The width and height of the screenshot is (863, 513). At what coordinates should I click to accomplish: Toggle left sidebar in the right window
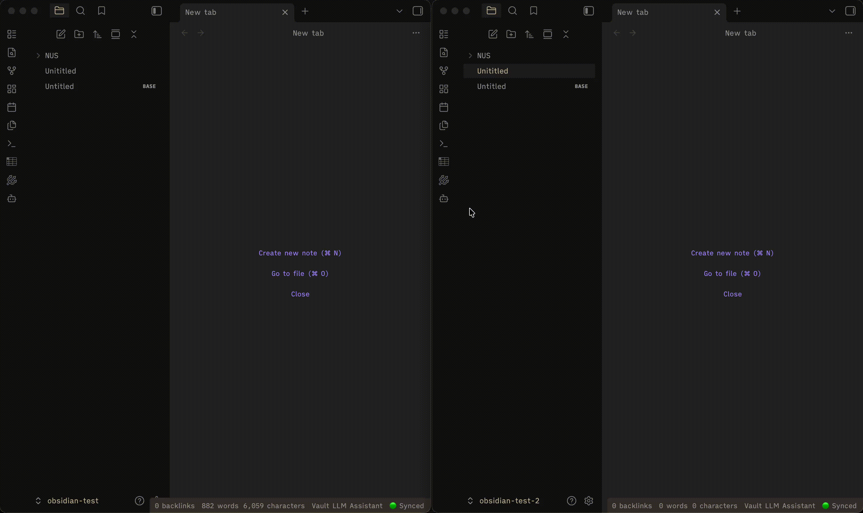click(x=588, y=11)
